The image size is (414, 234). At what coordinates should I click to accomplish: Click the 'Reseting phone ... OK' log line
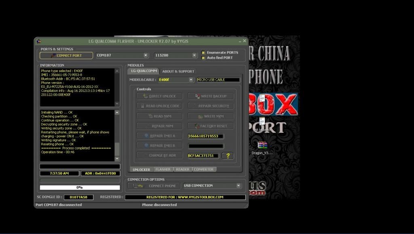(57, 144)
